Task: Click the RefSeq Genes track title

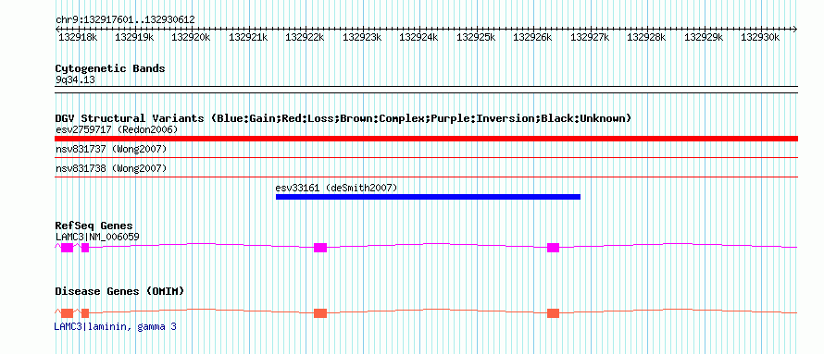Action: 94,226
